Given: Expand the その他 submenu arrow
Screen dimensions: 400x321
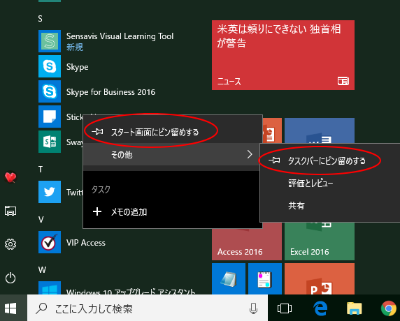Looking at the screenshot, I should point(250,154).
